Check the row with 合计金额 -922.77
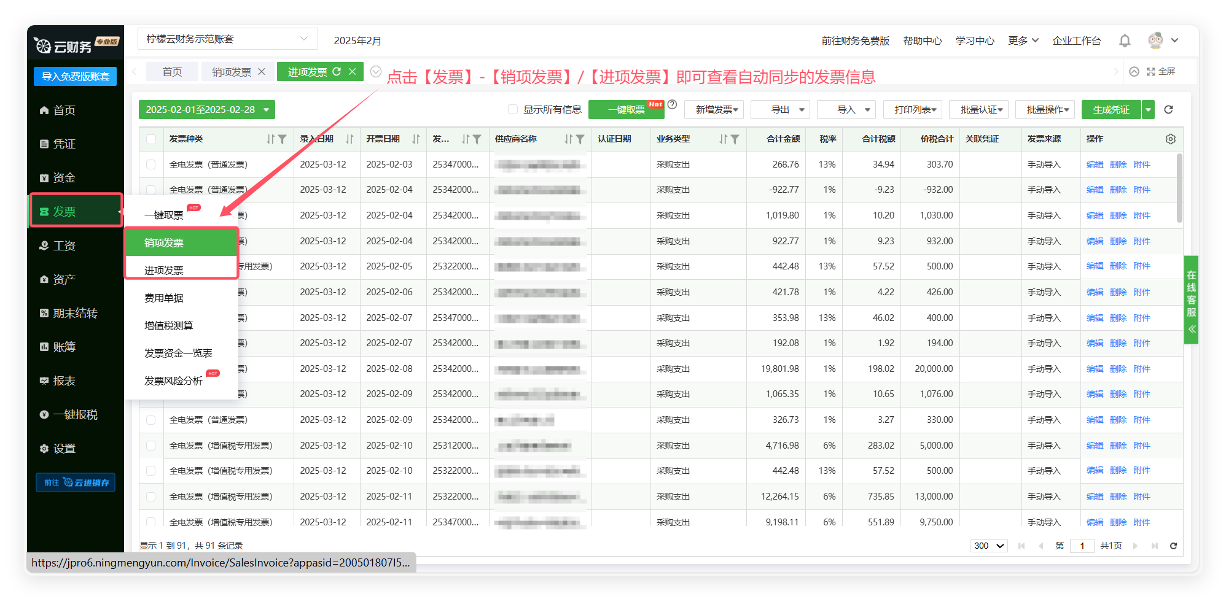 coord(151,190)
